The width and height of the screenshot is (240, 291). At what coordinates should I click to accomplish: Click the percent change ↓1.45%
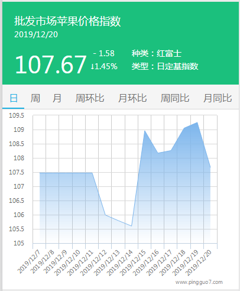tap(104, 66)
